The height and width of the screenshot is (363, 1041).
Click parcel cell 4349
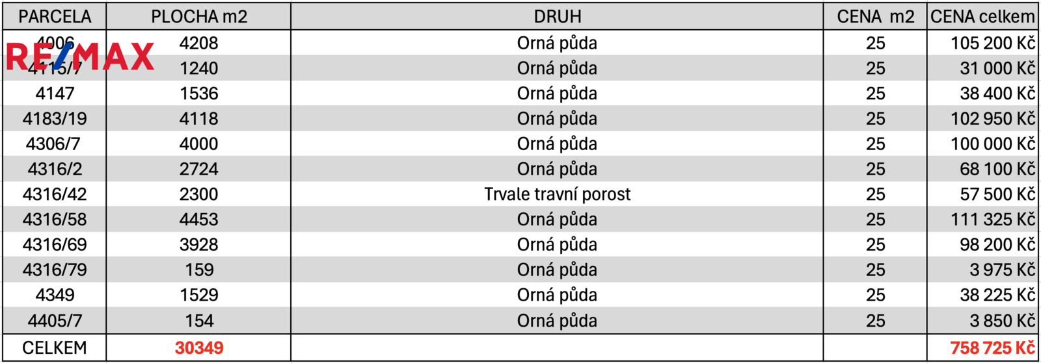point(55,295)
